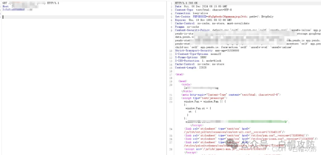
Task: Click the stylesheet link for '/styles/pan-icons.css'
Action: (x=251, y=139)
